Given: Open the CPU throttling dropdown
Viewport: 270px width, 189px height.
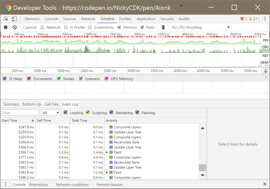Looking at the screenshot, I should tap(201, 27).
